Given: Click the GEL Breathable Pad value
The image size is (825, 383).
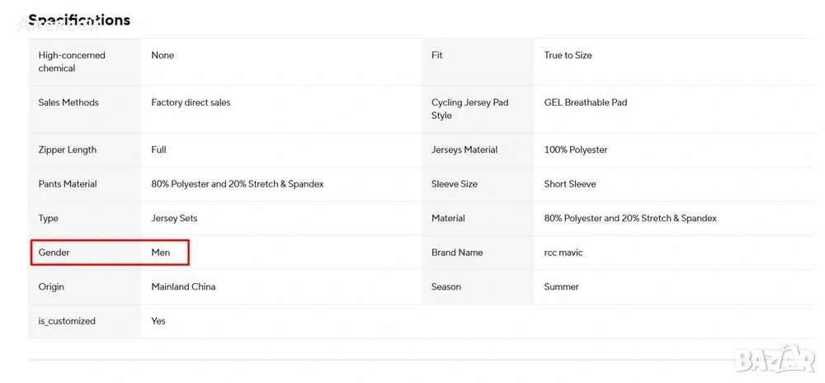Looking at the screenshot, I should pyautogui.click(x=586, y=102).
